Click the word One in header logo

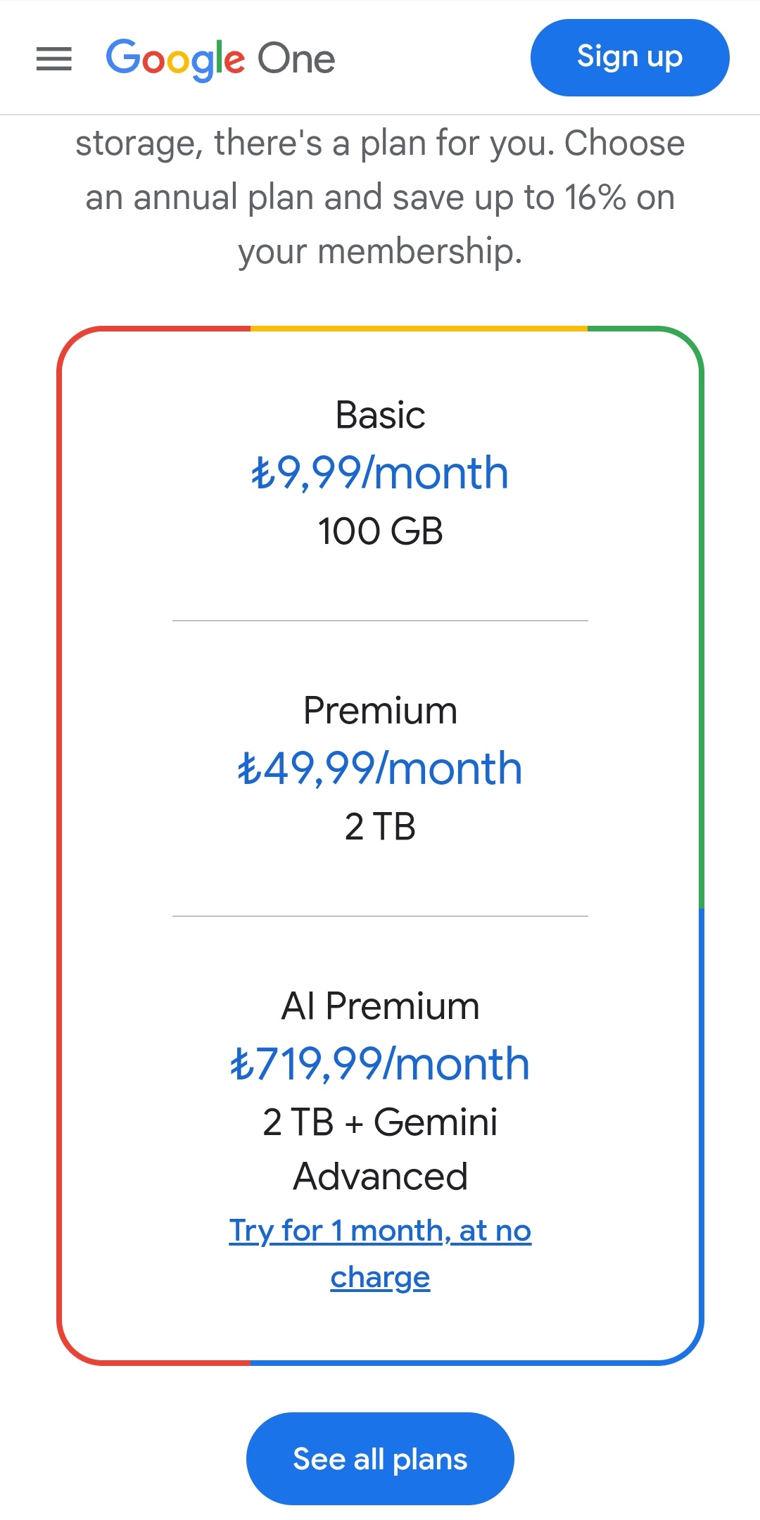coord(296,59)
